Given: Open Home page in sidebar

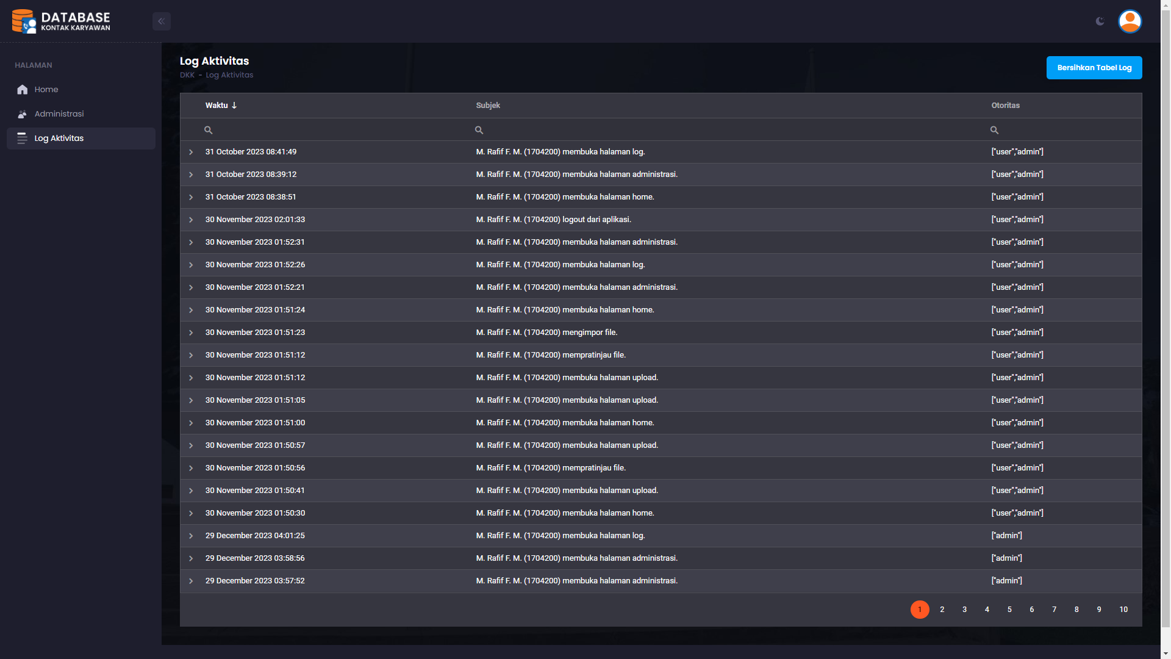Looking at the screenshot, I should pos(81,90).
